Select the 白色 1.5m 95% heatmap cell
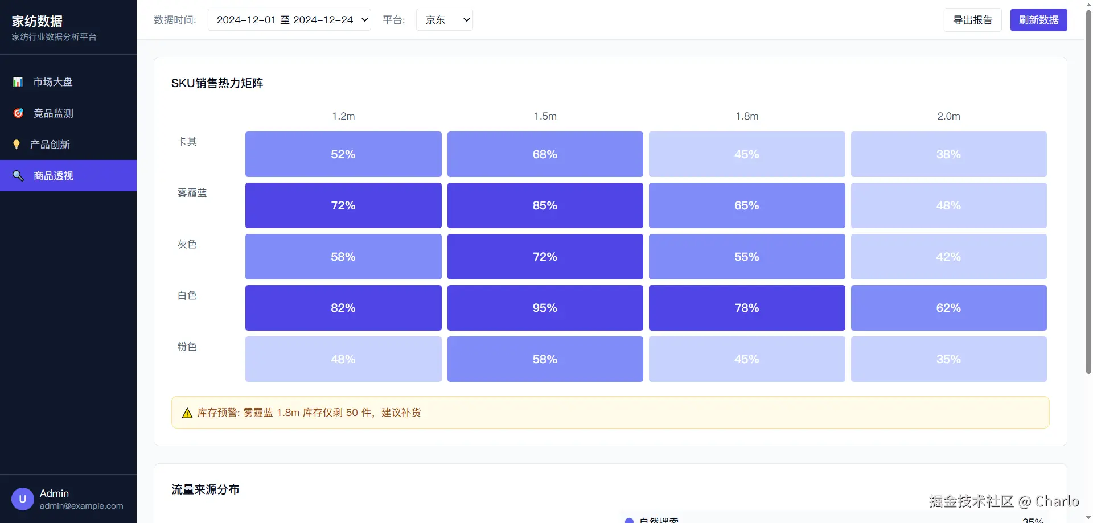The width and height of the screenshot is (1093, 523). [545, 308]
